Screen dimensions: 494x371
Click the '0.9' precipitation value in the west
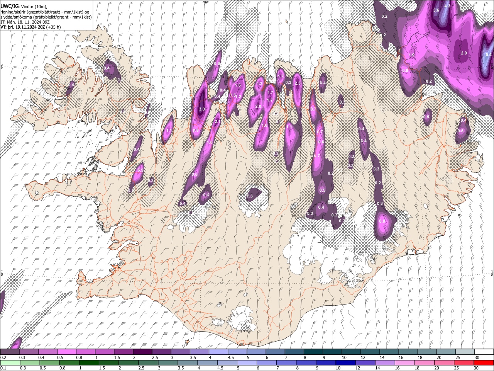tap(140, 170)
